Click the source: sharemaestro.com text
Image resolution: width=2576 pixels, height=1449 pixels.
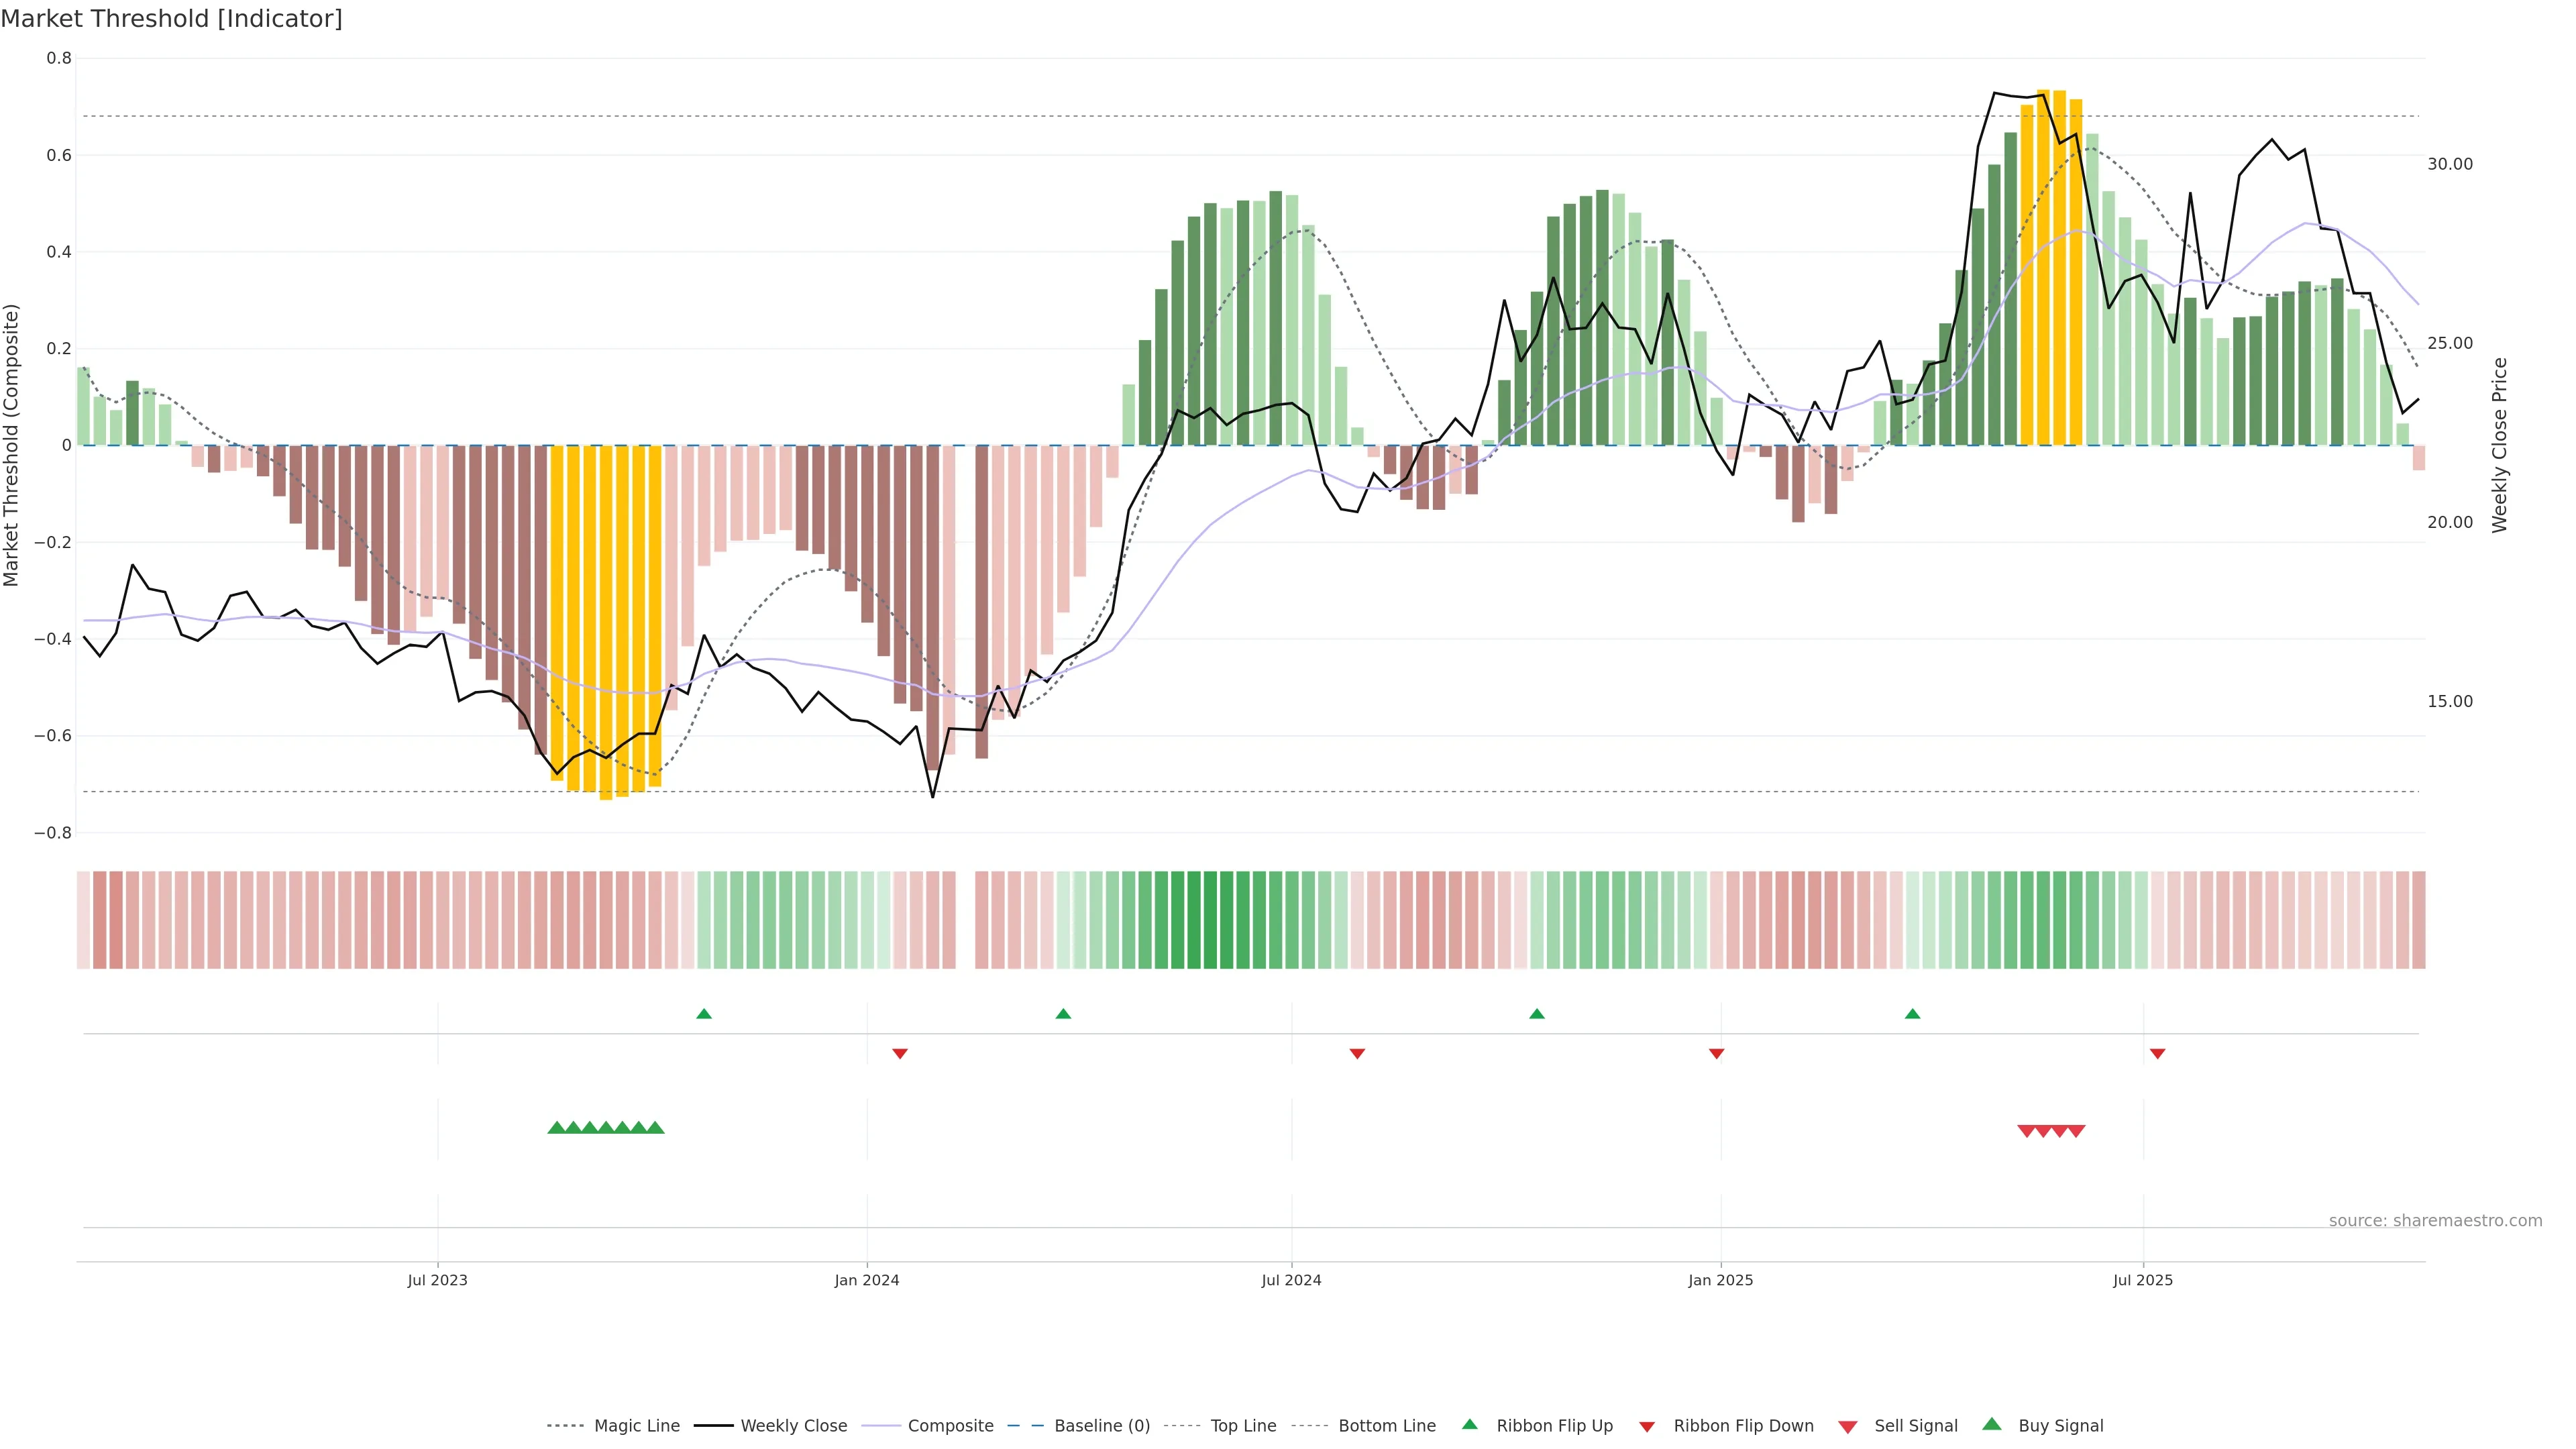(x=2435, y=1221)
